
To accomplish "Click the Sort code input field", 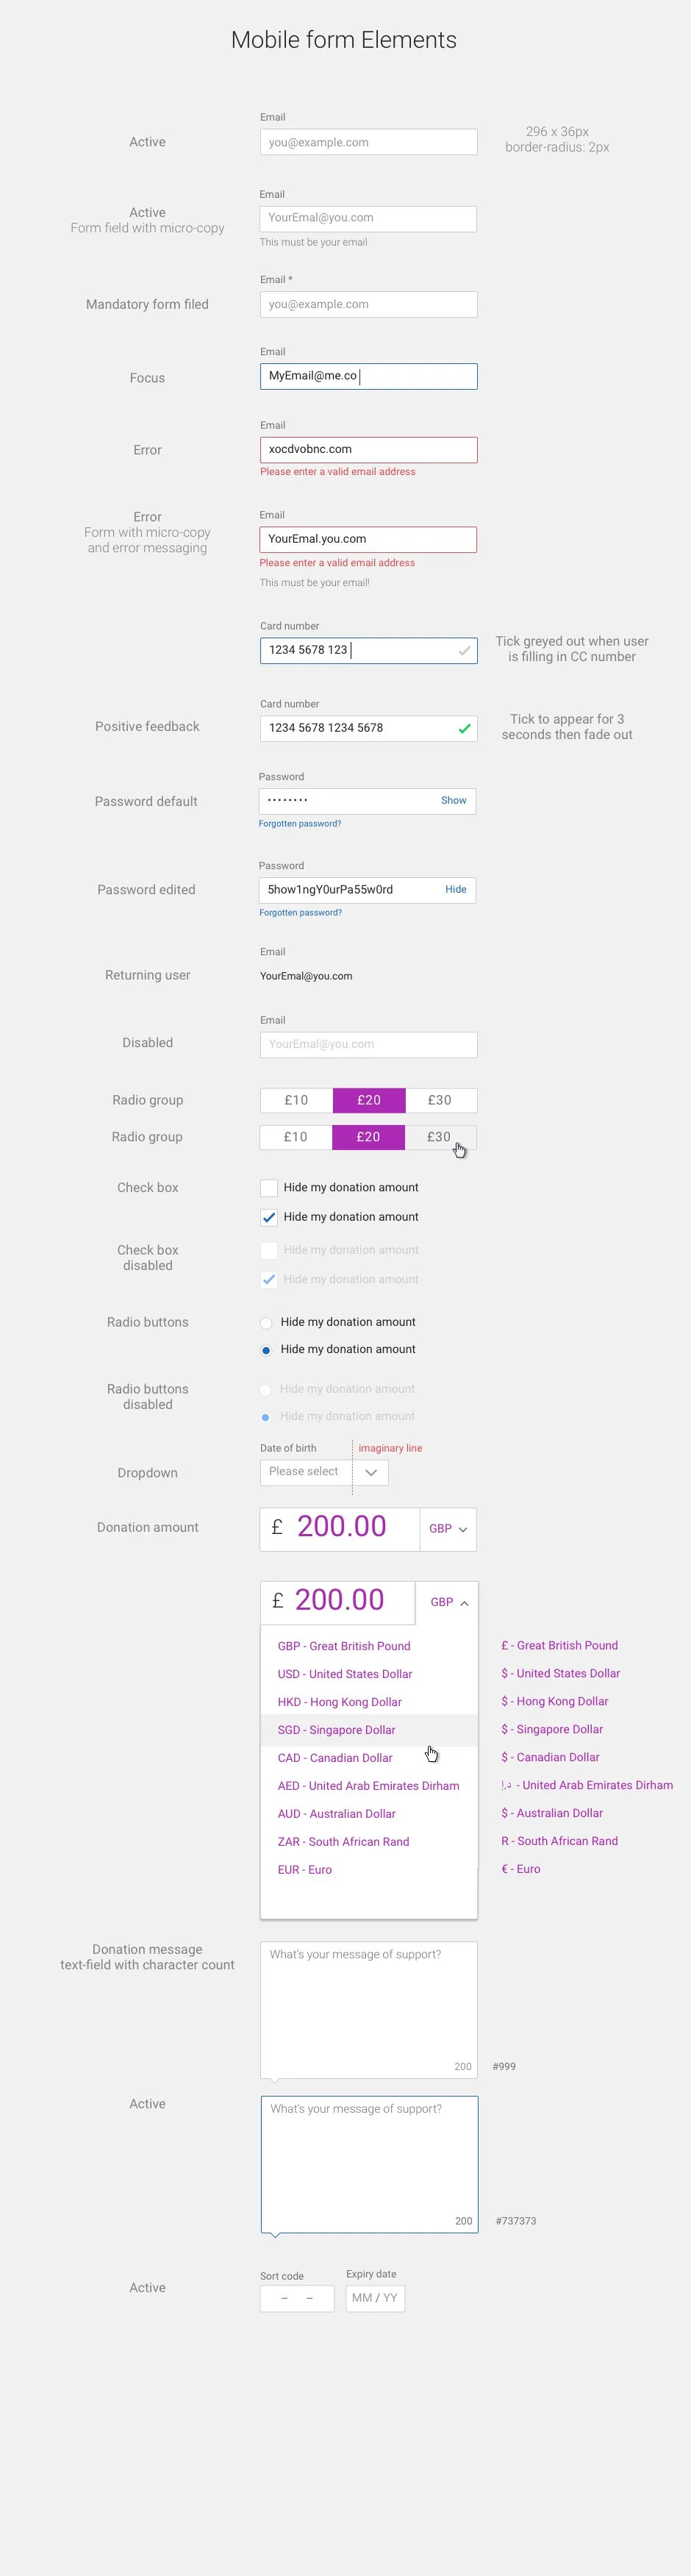I will 297,2298.
